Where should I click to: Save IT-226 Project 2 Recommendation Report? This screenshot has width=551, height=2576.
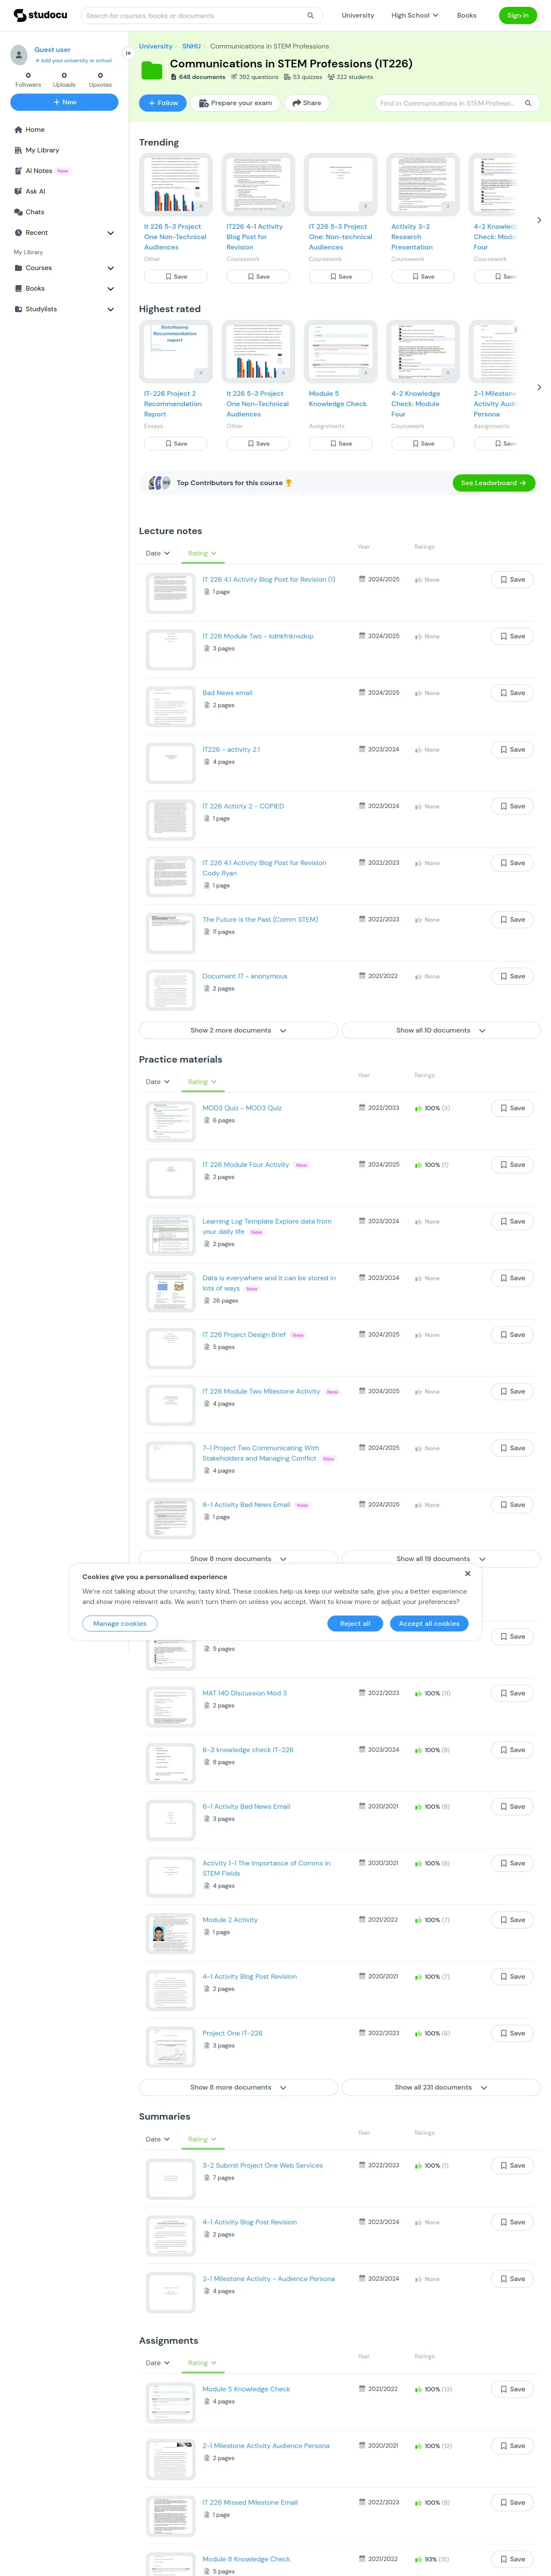pos(176,443)
